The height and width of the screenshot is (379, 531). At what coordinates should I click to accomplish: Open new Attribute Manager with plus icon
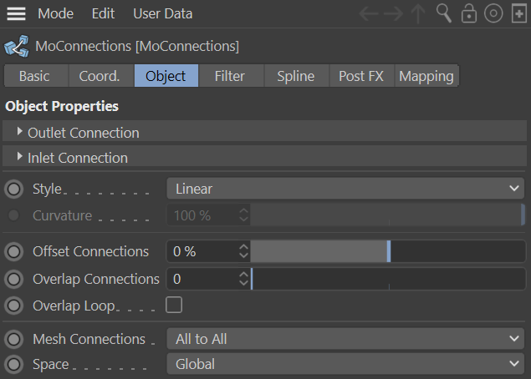[518, 13]
